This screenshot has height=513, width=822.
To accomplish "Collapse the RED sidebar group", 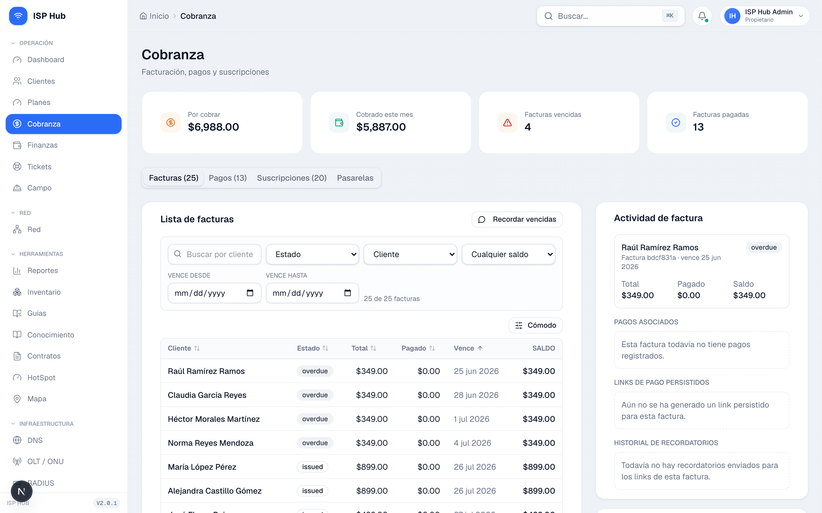I will [21, 213].
